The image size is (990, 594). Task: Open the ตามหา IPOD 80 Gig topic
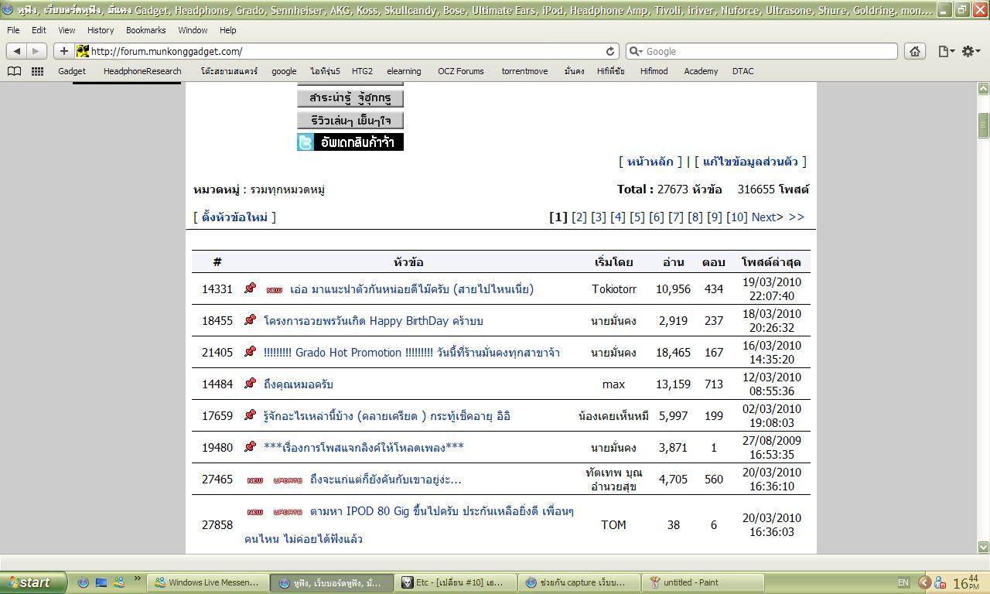(408, 525)
